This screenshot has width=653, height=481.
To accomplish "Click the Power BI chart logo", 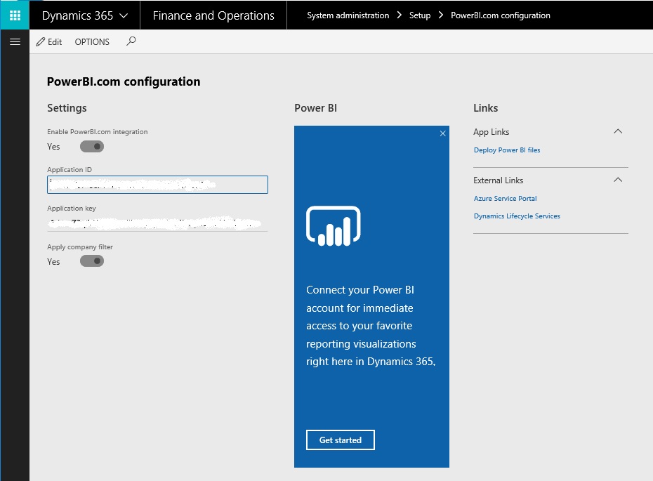I will pos(333,225).
